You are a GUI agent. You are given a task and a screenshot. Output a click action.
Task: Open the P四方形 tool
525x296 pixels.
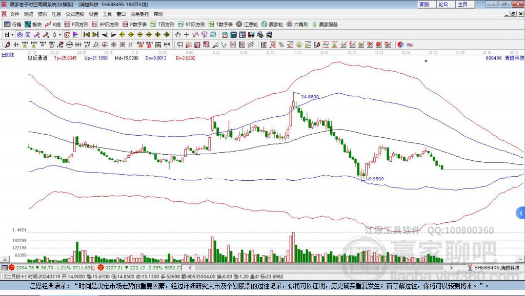(x=76, y=25)
